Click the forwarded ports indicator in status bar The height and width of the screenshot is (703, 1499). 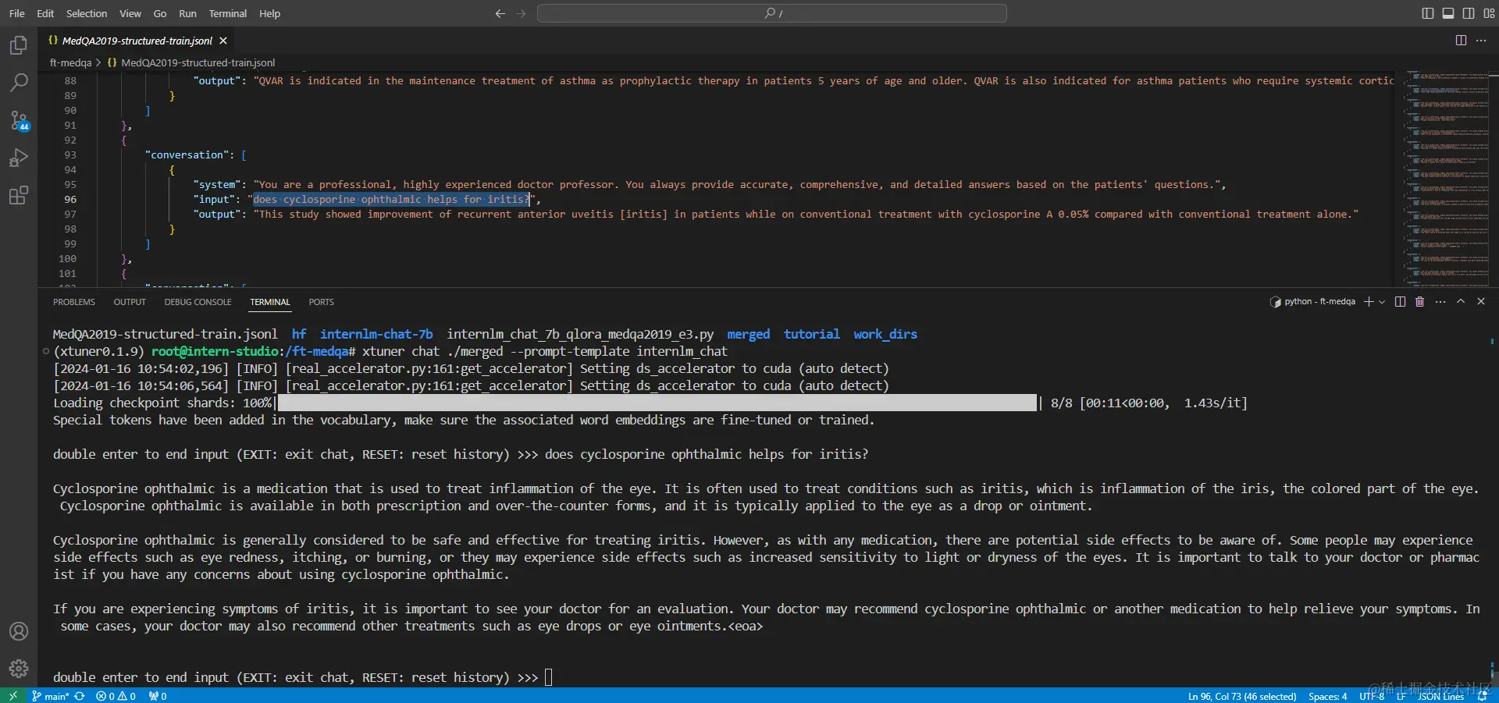(158, 696)
